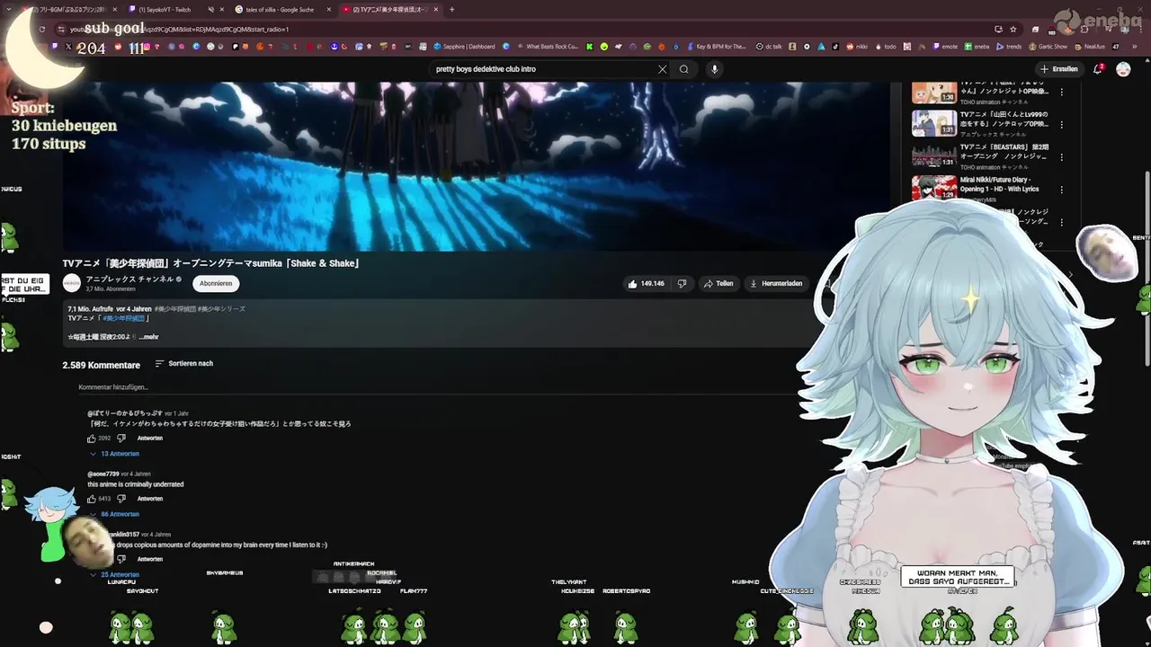Open the dc talk bookmark
The height and width of the screenshot is (647, 1151).
[x=769, y=47]
